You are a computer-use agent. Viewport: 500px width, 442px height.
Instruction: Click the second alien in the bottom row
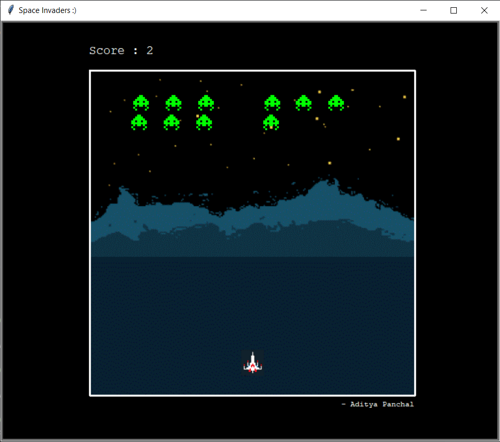click(172, 122)
